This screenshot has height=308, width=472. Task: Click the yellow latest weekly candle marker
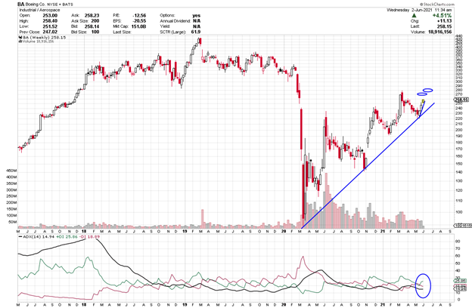(424, 101)
